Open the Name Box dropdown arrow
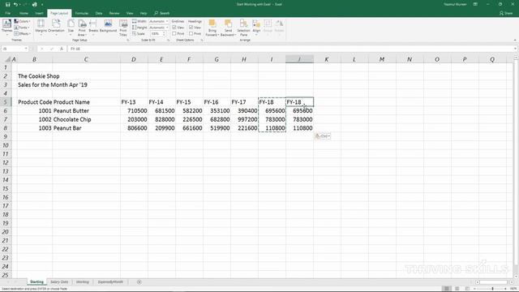The image size is (519, 292). (26, 49)
